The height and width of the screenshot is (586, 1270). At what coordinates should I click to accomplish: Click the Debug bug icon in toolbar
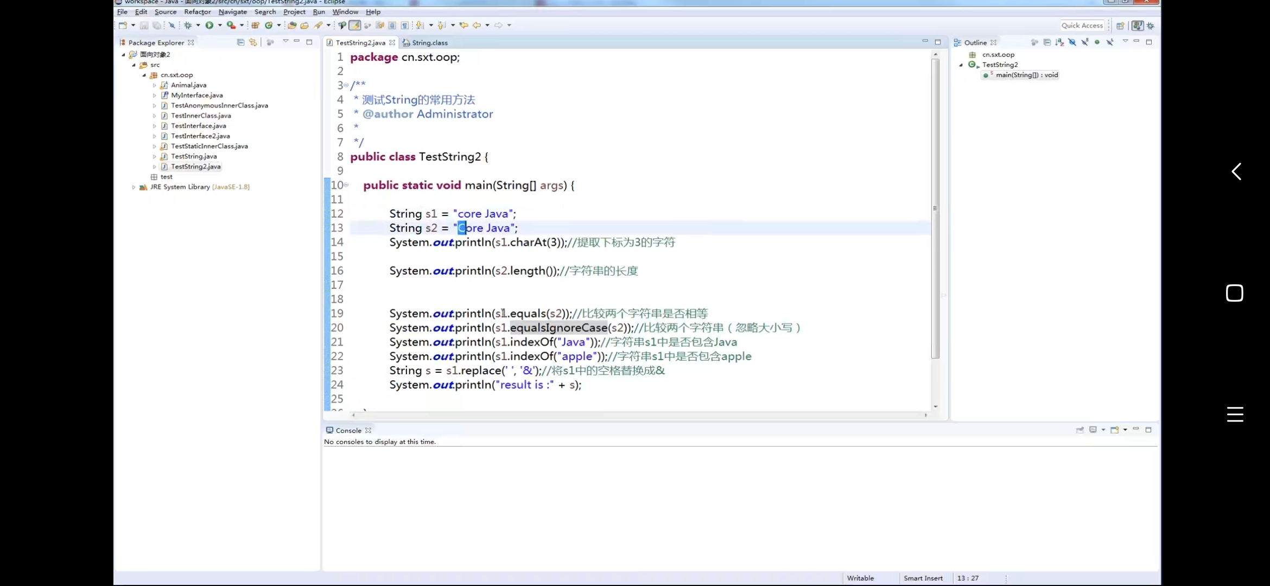pos(188,25)
